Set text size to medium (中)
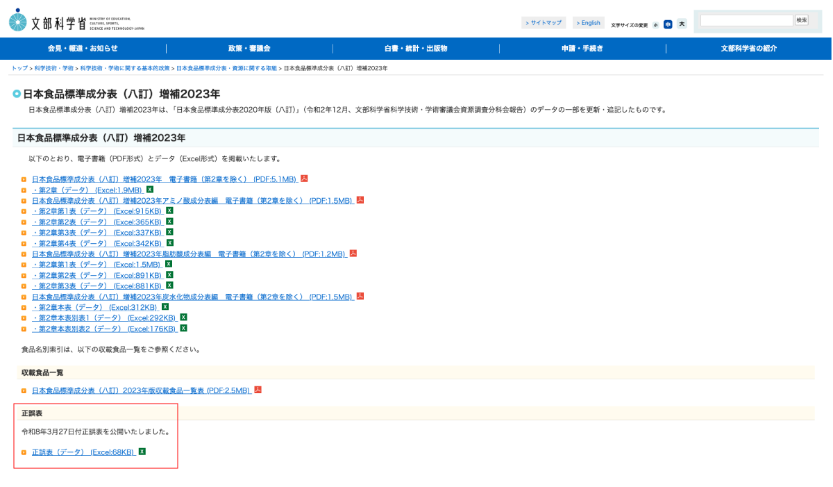The image size is (833, 487). 668,24
